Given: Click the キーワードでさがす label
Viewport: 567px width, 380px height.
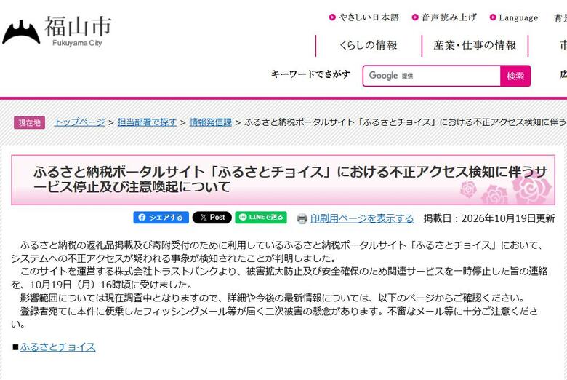Looking at the screenshot, I should (x=311, y=74).
